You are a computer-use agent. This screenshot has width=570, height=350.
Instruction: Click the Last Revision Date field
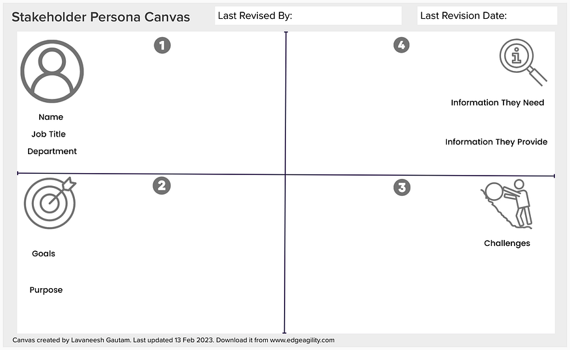[487, 16]
